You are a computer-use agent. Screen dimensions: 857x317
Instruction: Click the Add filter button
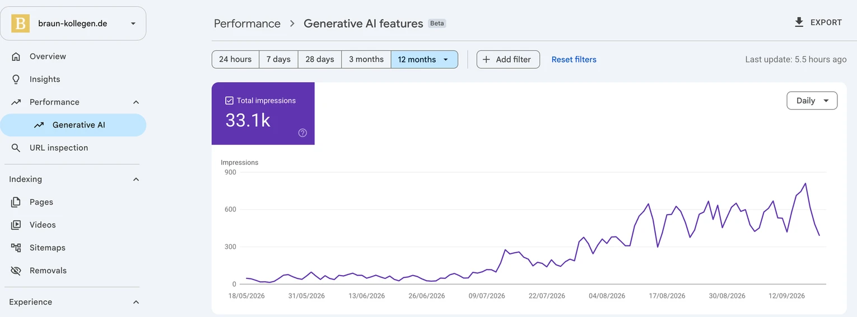click(x=508, y=59)
